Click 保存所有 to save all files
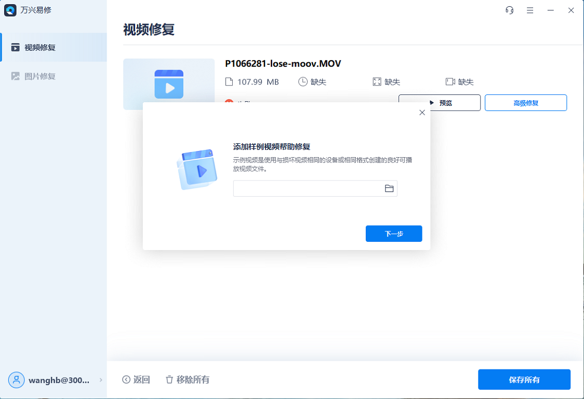584x399 pixels. point(524,379)
